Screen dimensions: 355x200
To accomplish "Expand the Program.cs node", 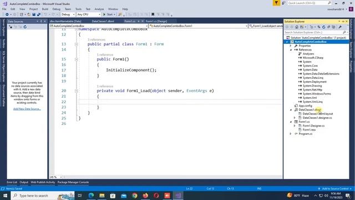I will click(291, 134).
